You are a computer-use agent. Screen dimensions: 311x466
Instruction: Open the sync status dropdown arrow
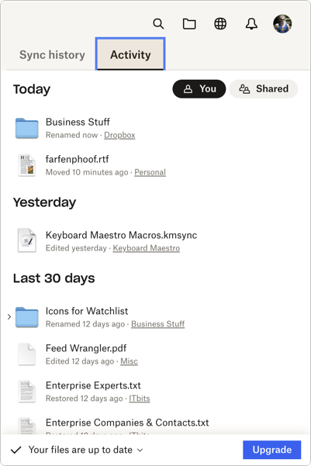[x=140, y=450]
